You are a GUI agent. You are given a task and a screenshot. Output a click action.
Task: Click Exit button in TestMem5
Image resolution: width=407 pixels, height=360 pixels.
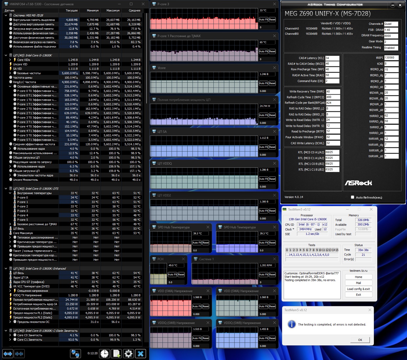coord(358,295)
